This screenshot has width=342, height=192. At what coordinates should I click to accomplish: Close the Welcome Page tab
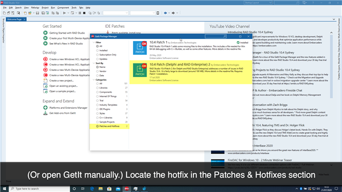(x=25, y=19)
